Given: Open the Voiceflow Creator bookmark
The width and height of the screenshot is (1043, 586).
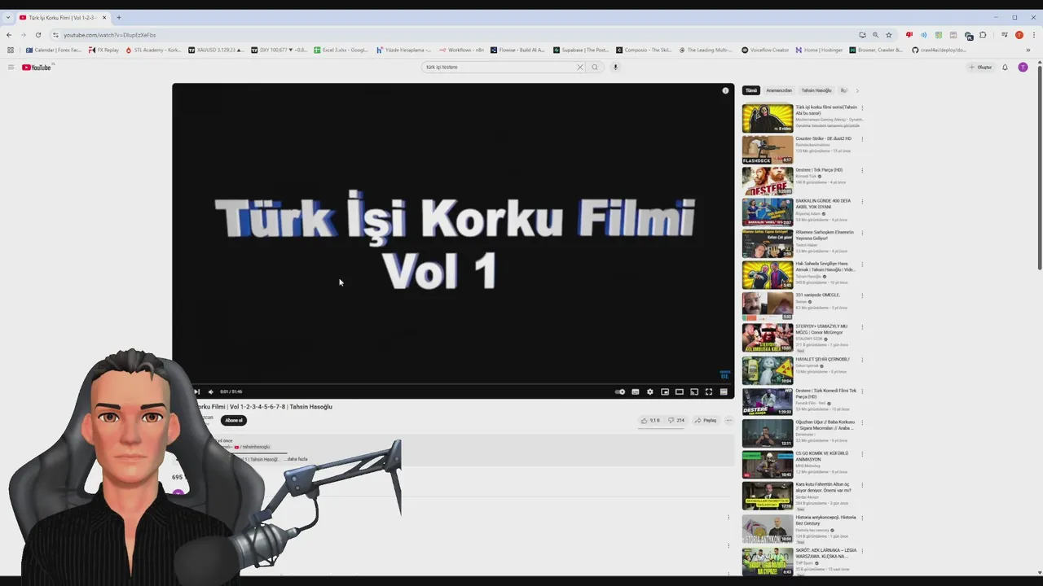Looking at the screenshot, I should click(x=765, y=50).
